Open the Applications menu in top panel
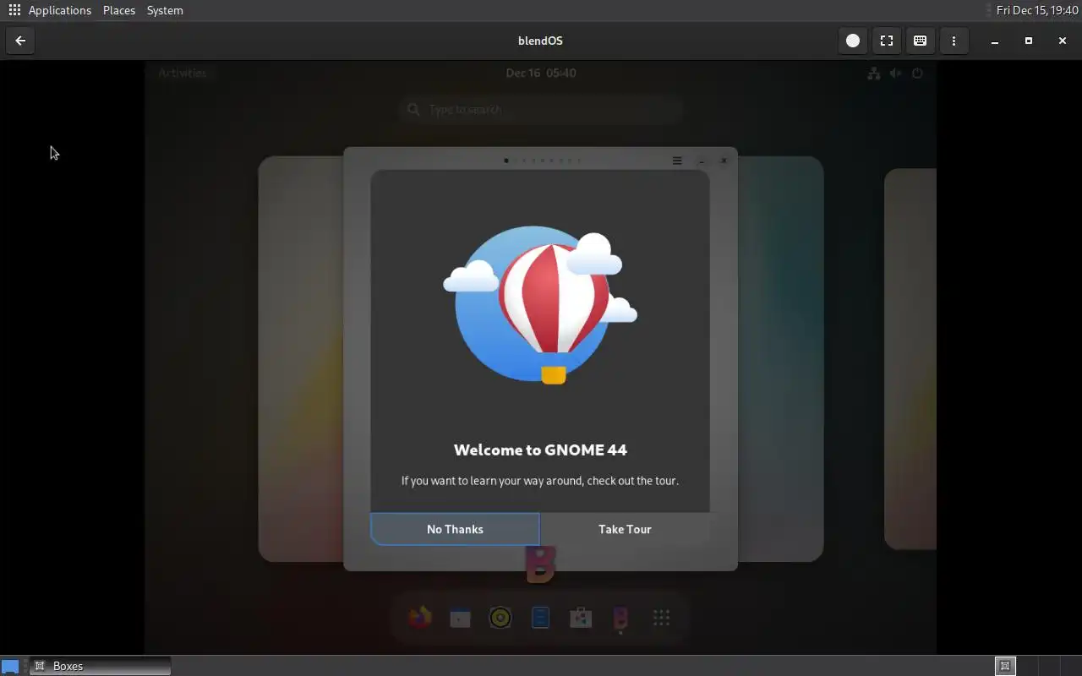This screenshot has height=676, width=1082. 60,10
